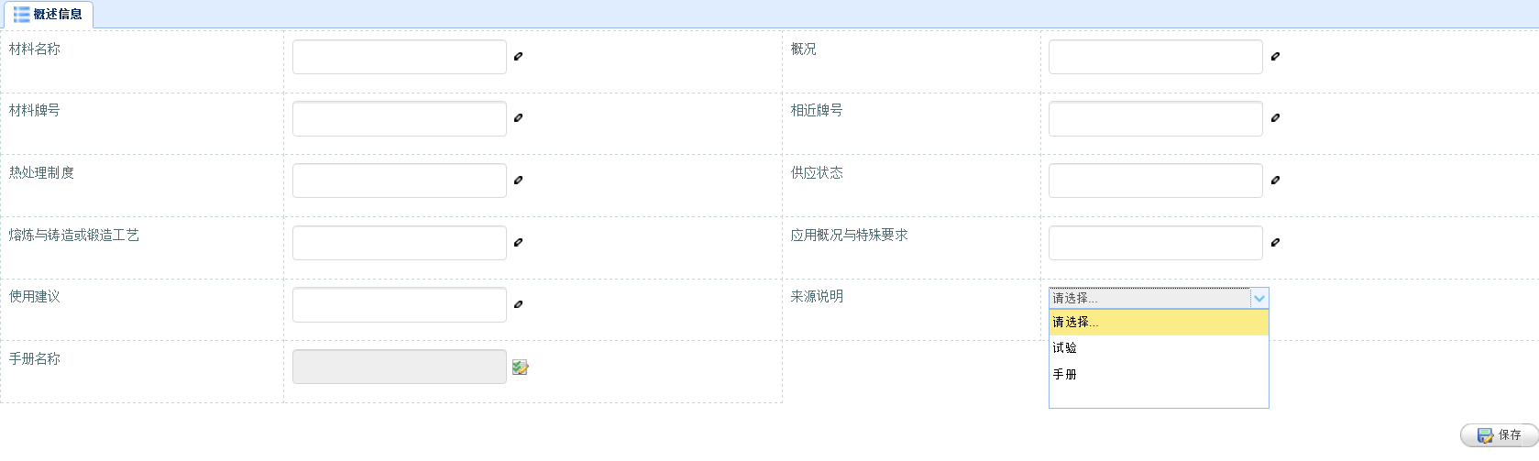Click edit pencil icon beside 使用建议 field
Image resolution: width=1539 pixels, height=461 pixels.
[518, 304]
